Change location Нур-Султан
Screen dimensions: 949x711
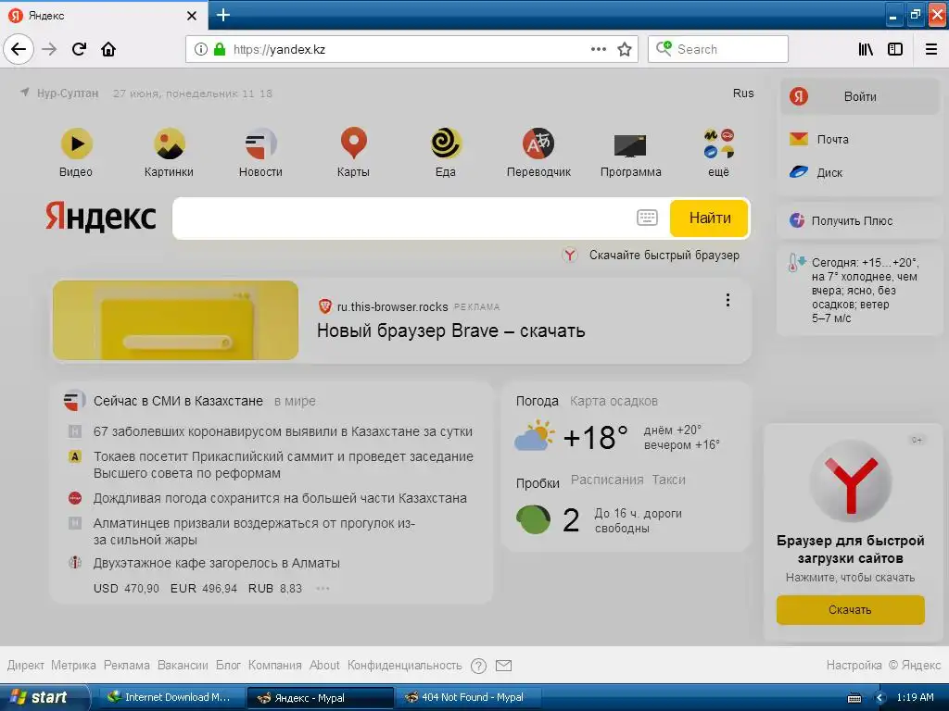pyautogui.click(x=67, y=94)
